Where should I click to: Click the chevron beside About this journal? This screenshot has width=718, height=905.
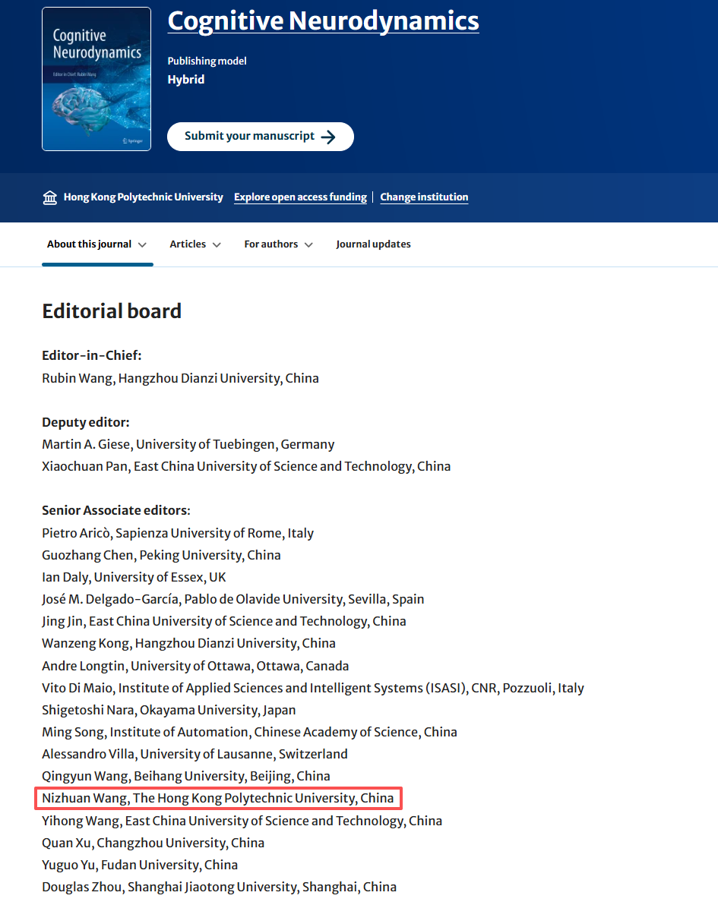[142, 245]
